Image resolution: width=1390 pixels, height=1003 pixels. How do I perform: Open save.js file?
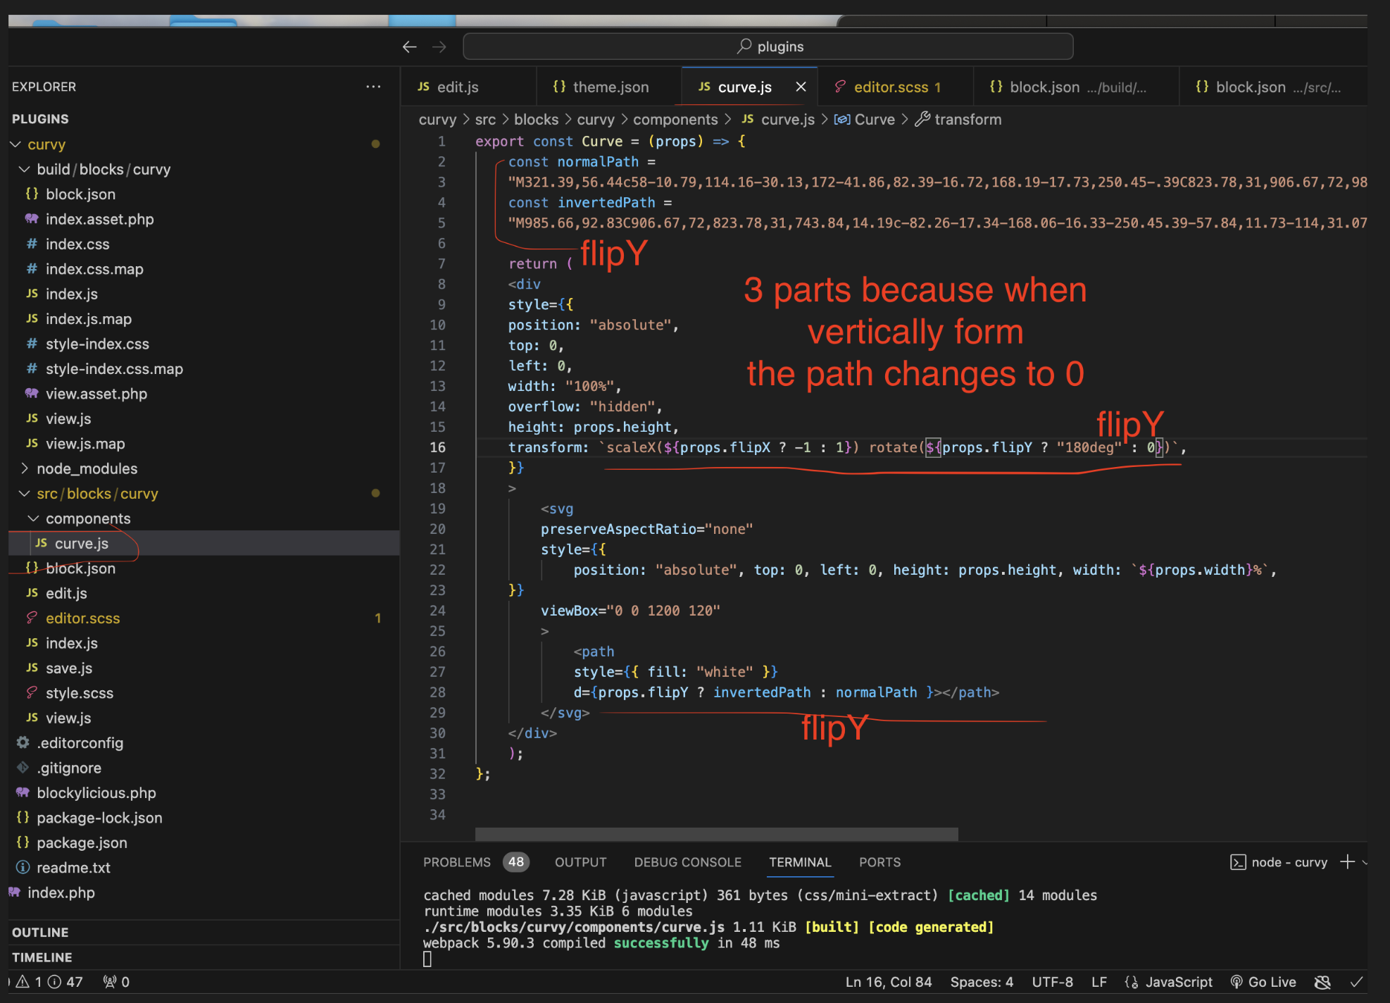(x=69, y=668)
